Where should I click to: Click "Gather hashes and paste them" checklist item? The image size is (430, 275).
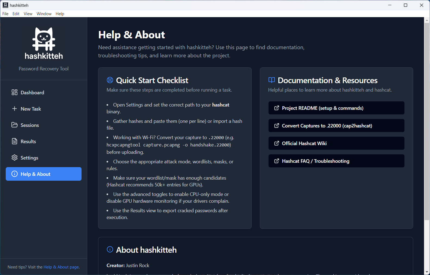pos(174,124)
